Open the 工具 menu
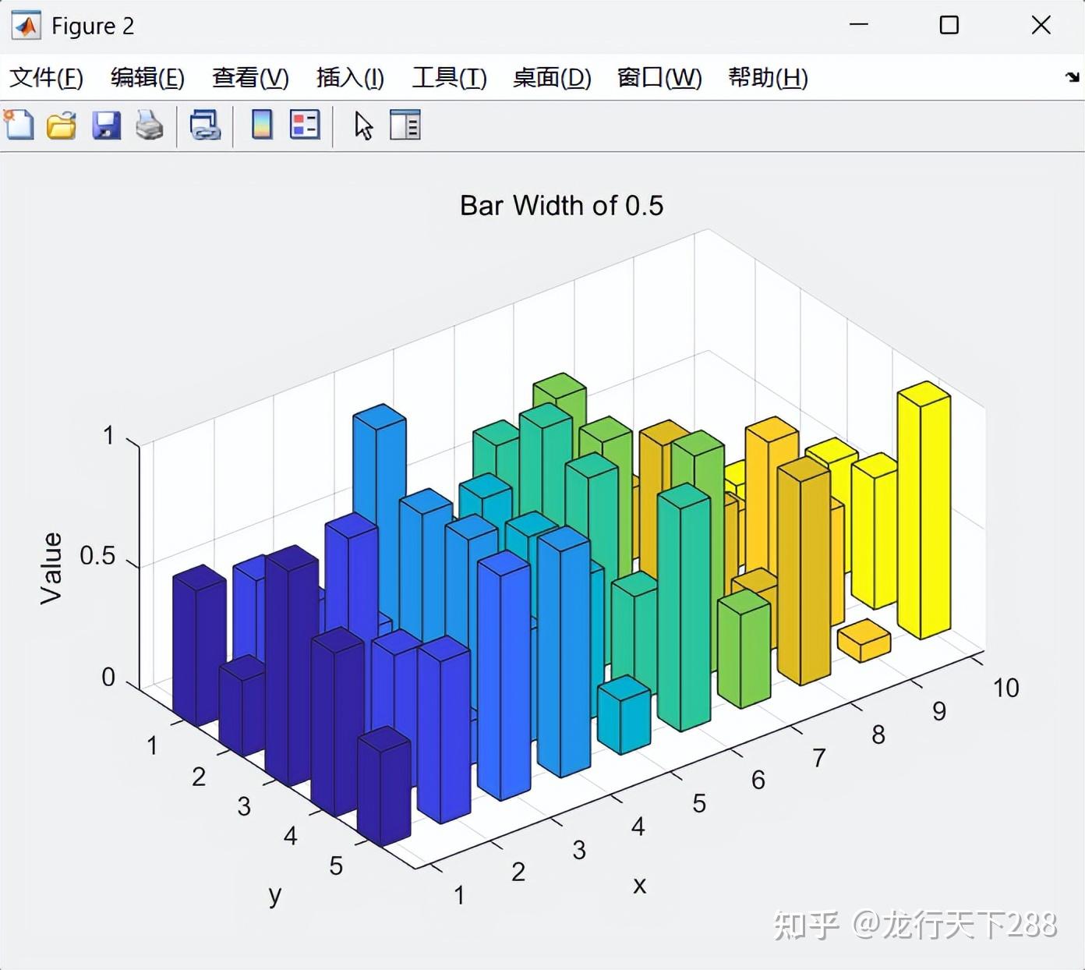 [448, 78]
